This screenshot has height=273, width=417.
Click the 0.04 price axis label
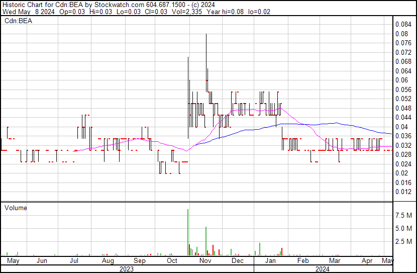pyautogui.click(x=401, y=127)
